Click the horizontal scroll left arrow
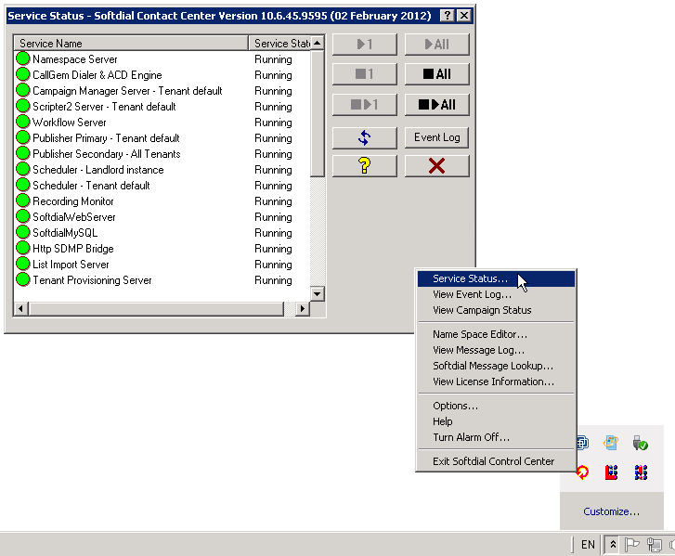Viewport: 675px width, 556px height. coord(21,308)
